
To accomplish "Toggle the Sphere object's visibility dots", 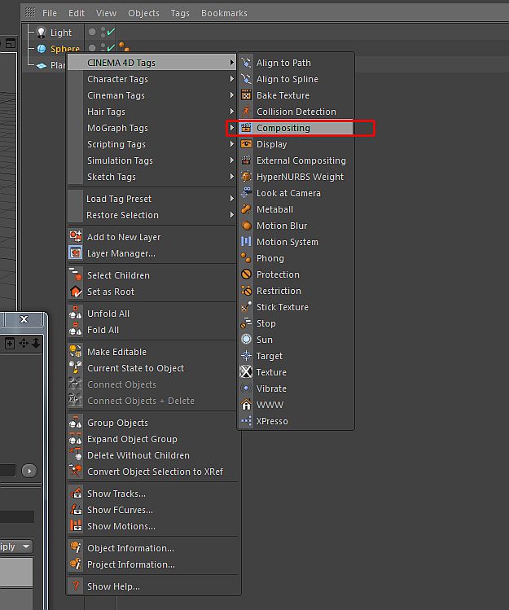I will [x=103, y=48].
